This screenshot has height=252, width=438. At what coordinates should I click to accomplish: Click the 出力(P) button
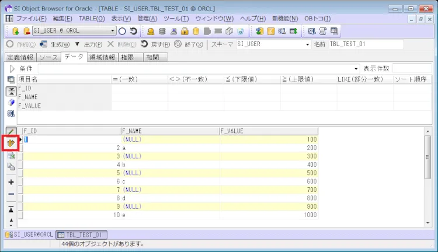pos(93,44)
